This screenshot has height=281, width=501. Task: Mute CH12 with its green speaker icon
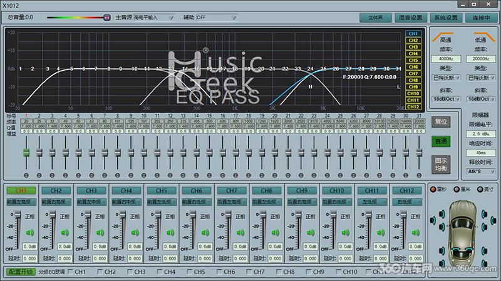[416, 233]
